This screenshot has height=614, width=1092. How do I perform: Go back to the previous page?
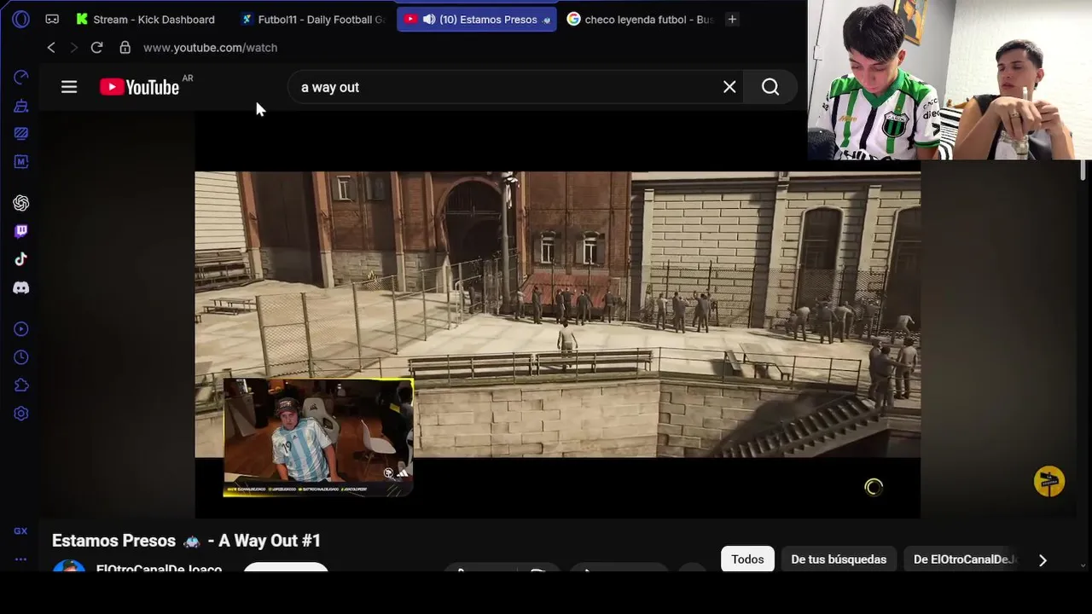click(x=51, y=48)
